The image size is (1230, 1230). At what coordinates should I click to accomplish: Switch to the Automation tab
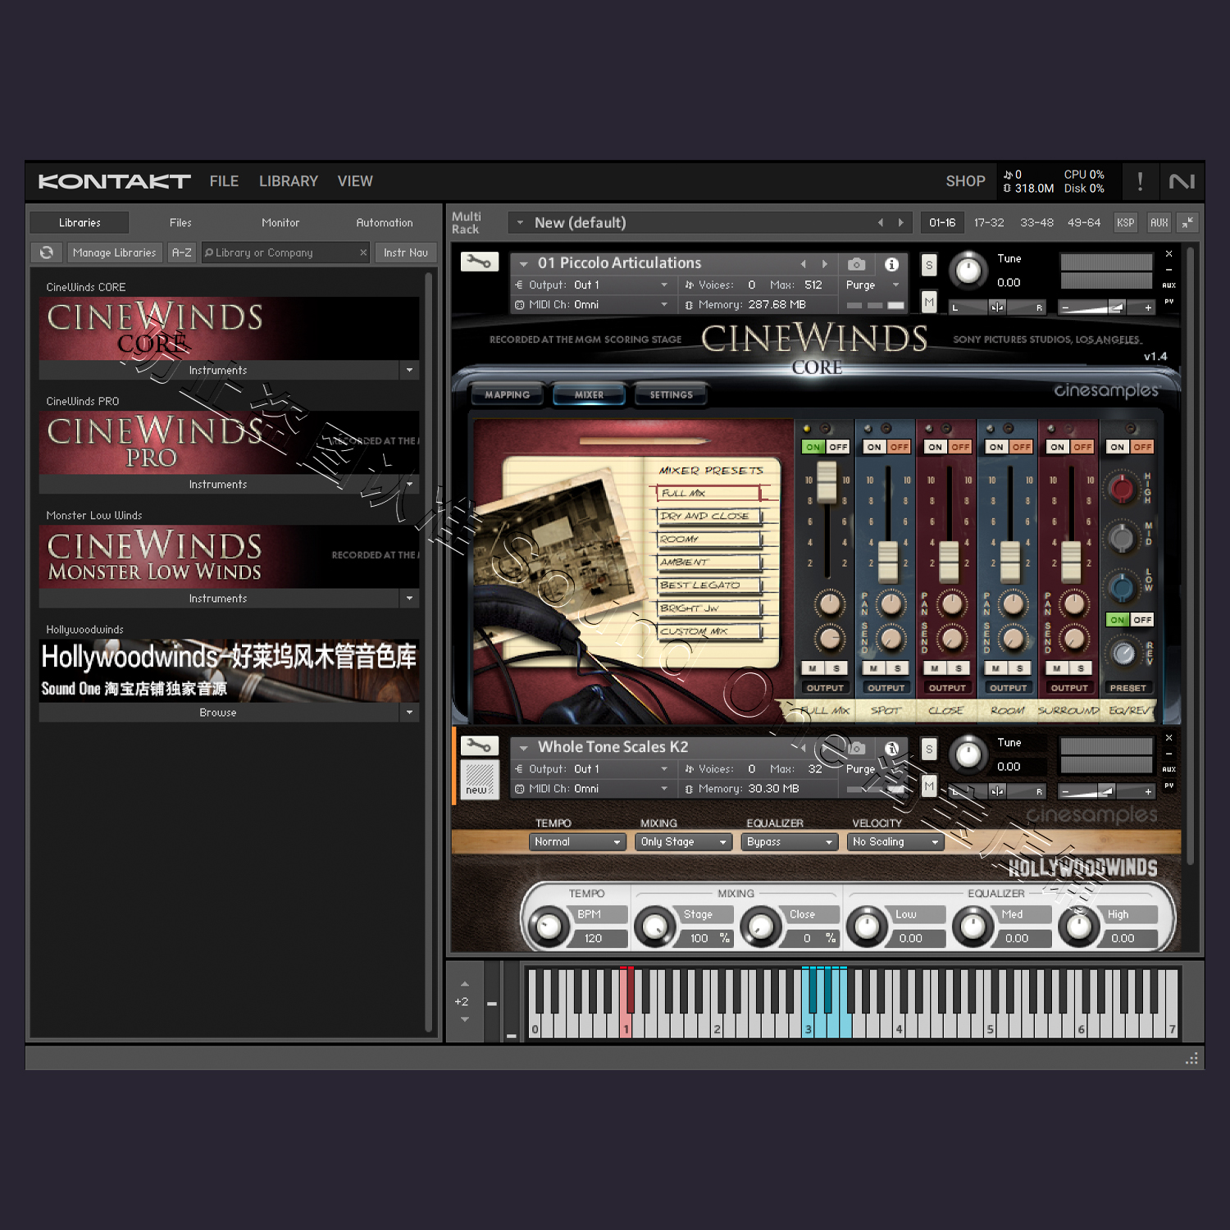(x=385, y=222)
